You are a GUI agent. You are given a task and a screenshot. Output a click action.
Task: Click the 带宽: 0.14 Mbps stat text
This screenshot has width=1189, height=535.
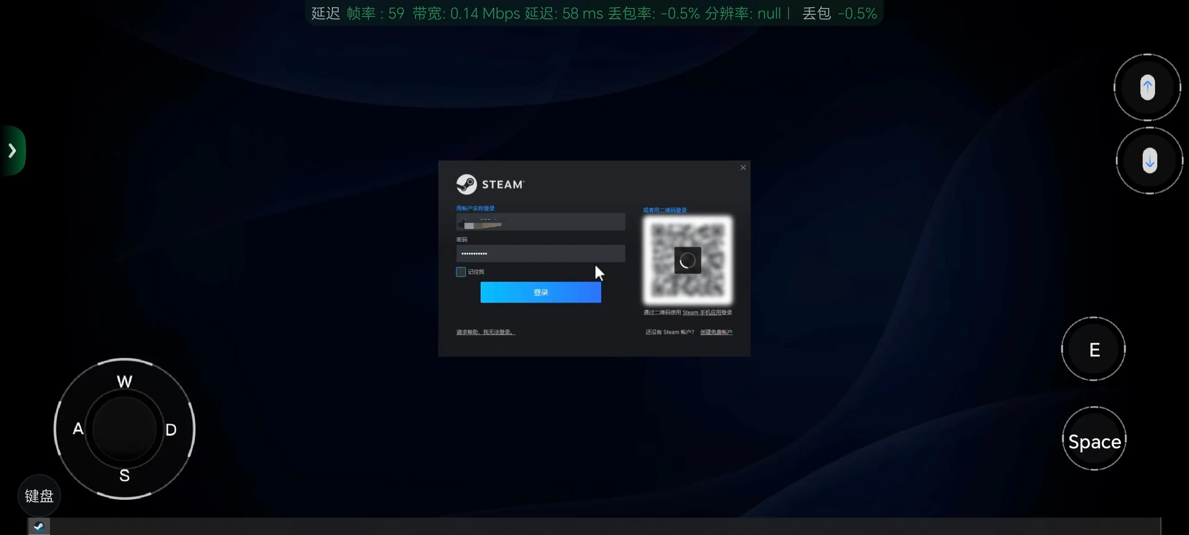pyautogui.click(x=466, y=13)
